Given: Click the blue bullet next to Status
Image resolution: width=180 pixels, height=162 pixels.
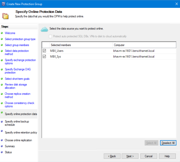Looking at the screenshot, I should [x=2, y=152].
